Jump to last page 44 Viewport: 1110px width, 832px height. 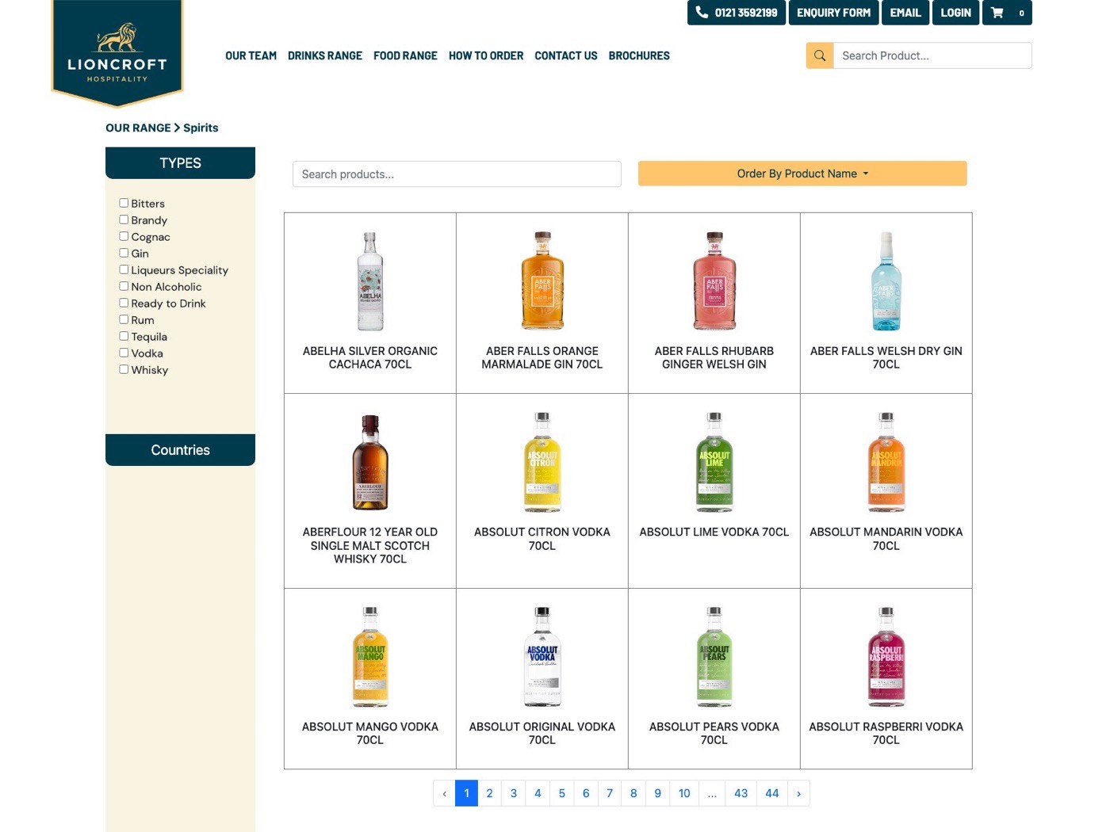tap(772, 793)
